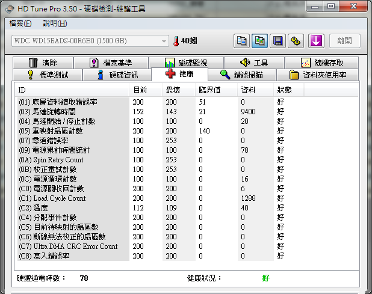Click the 健康狀況 label
The width and height of the screenshot is (372, 294).
pyautogui.click(x=204, y=278)
